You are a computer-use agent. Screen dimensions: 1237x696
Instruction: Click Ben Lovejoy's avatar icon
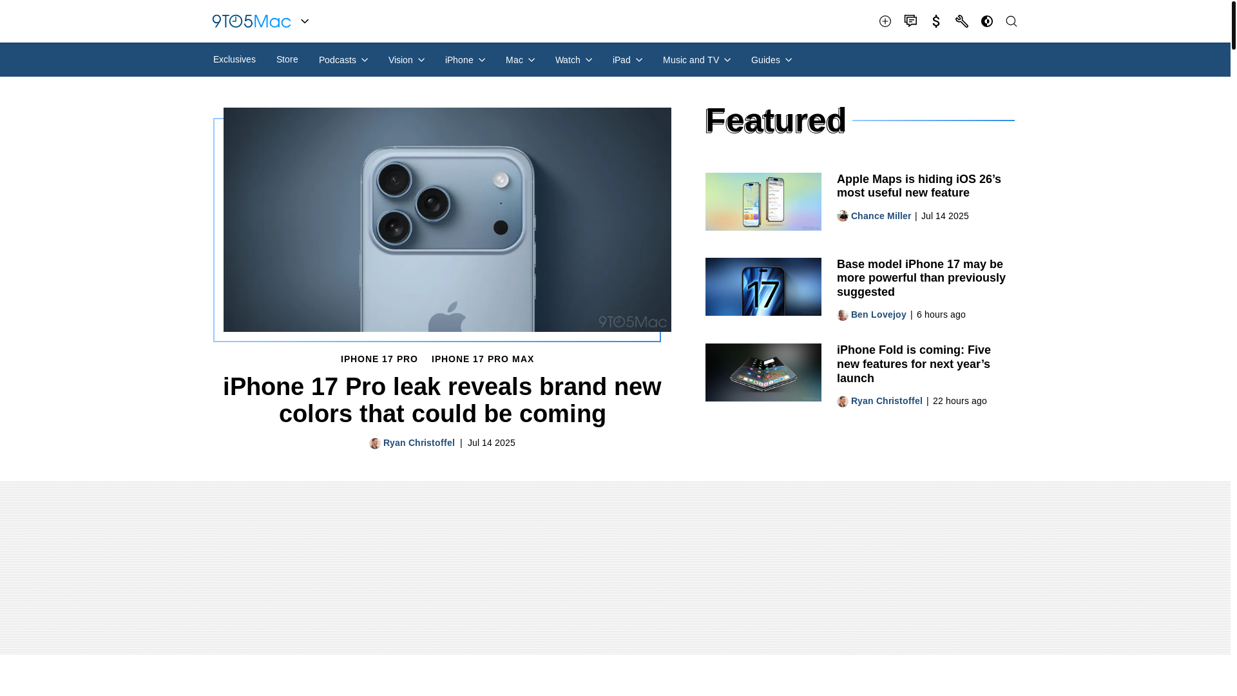click(x=843, y=315)
